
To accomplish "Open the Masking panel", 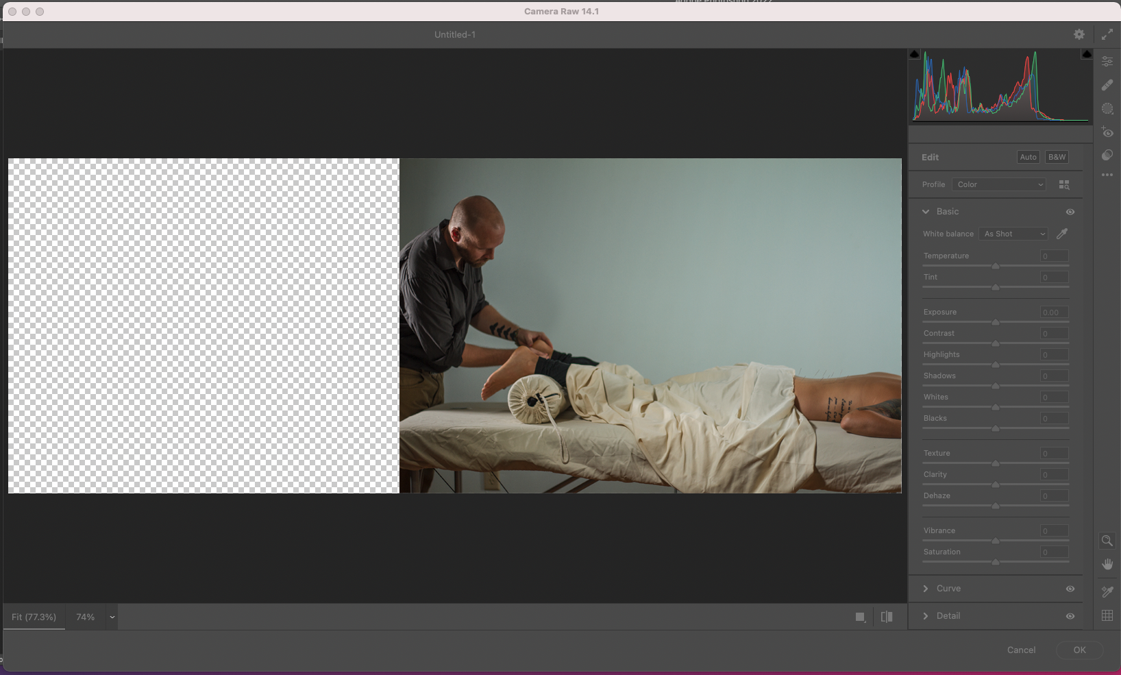I will click(x=1107, y=108).
